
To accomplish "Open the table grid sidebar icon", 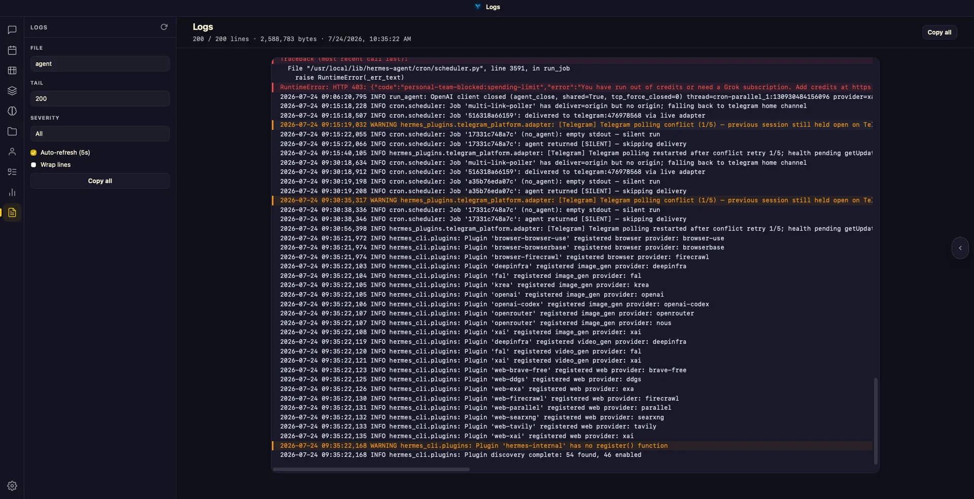I will coord(12,70).
